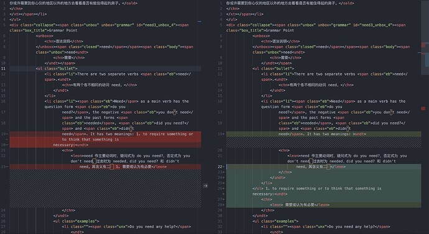Viewport: 429px width, 234px height.
Task: Click the "</chn>" line 24 in the left pane
Action: tap(68, 210)
